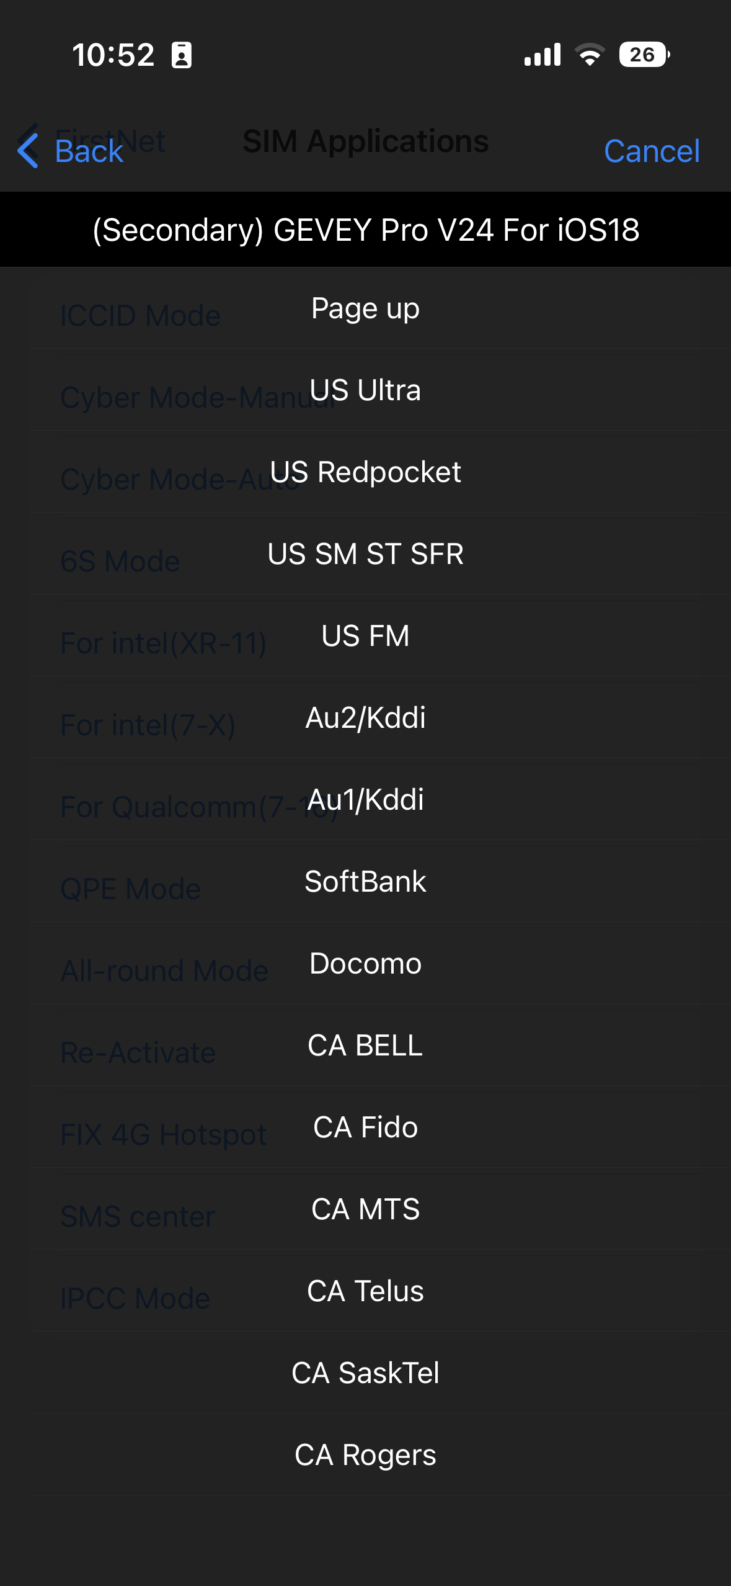Choose US Ultra carrier
This screenshot has width=731, height=1586.
click(365, 390)
